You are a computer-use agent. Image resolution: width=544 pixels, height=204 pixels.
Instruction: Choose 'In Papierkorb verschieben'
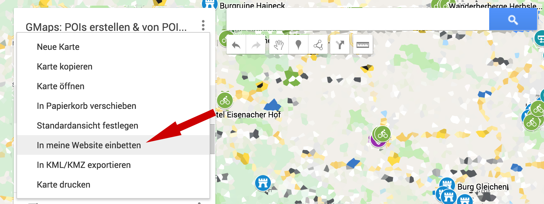click(86, 106)
